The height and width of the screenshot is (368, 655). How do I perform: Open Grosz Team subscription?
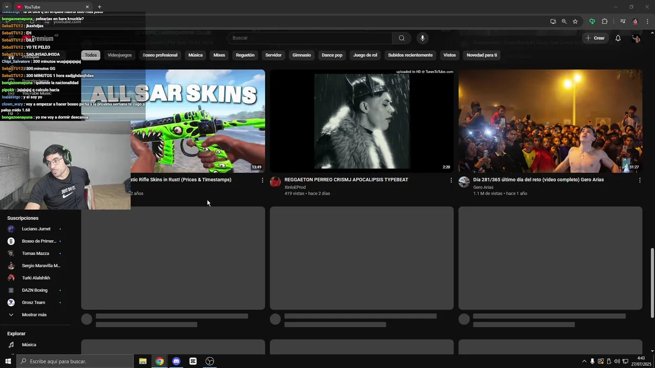pos(35,303)
